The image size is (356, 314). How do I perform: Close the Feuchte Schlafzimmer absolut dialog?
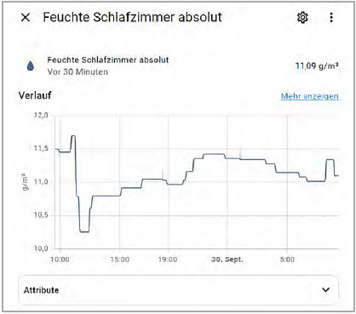[x=26, y=18]
